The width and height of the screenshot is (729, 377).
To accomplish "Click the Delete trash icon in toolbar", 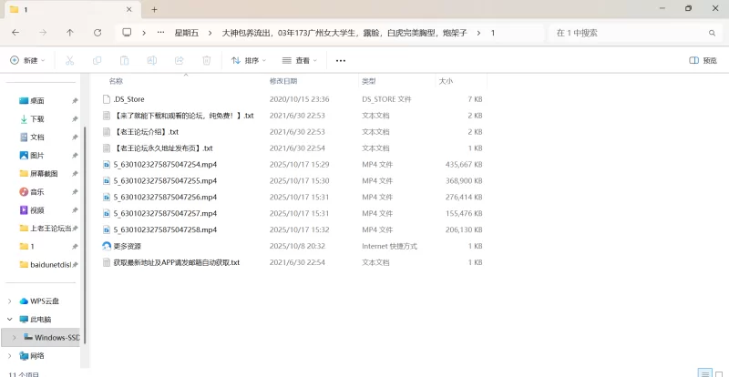I will point(206,60).
